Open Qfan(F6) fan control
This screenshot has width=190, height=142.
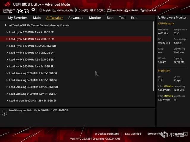(x=81, y=10)
